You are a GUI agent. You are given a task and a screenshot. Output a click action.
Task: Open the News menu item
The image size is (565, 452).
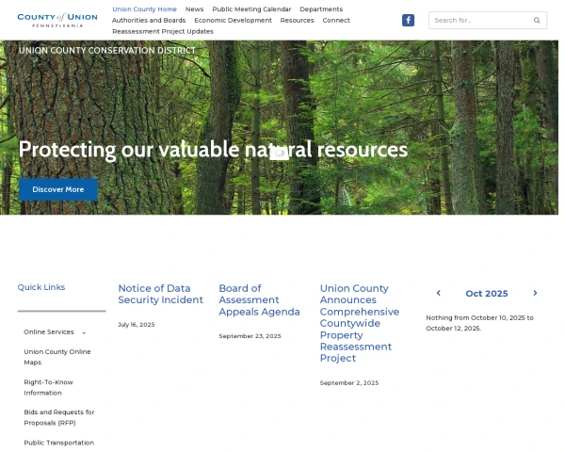pos(194,9)
